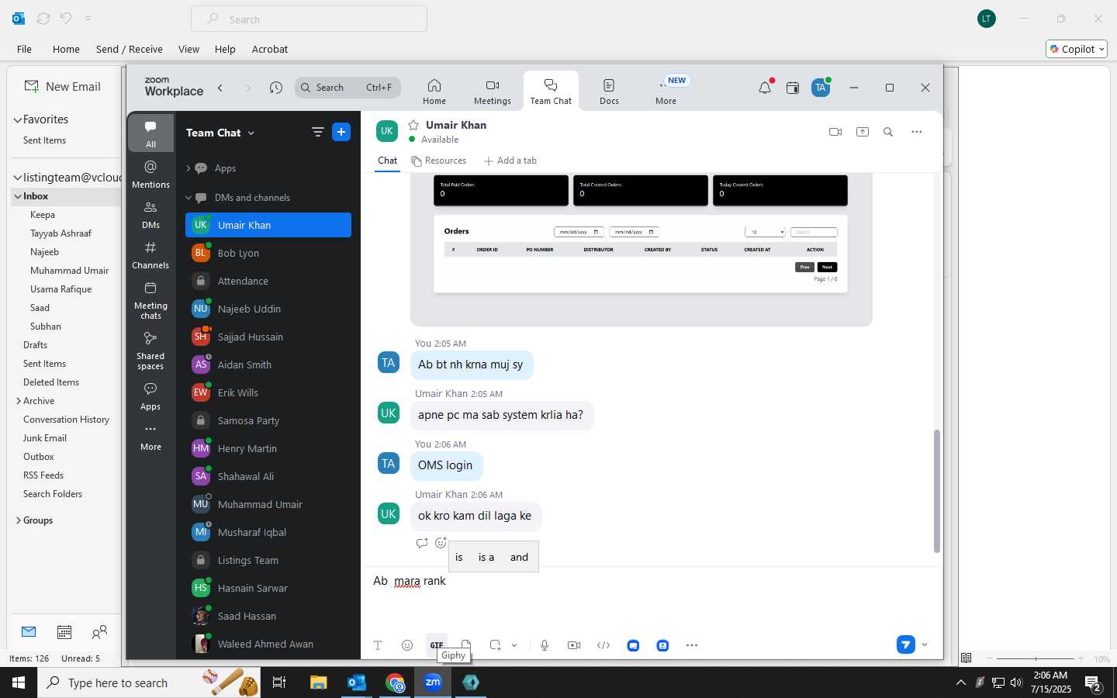This screenshot has height=698, width=1117.
Task: Open the Najeeb Uddin chat
Action: (x=268, y=309)
